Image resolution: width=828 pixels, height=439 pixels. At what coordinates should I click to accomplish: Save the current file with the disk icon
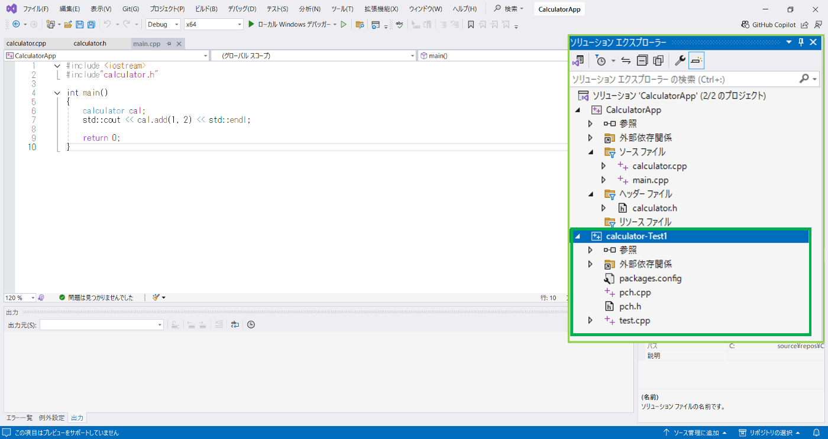point(80,24)
